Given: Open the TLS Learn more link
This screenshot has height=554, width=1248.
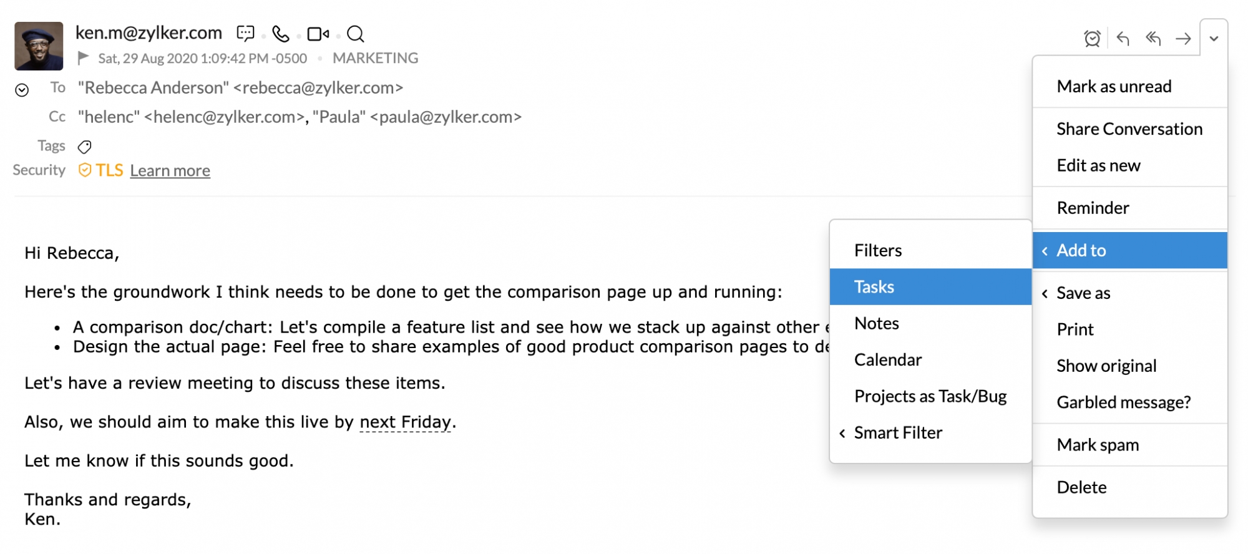Looking at the screenshot, I should 170,171.
